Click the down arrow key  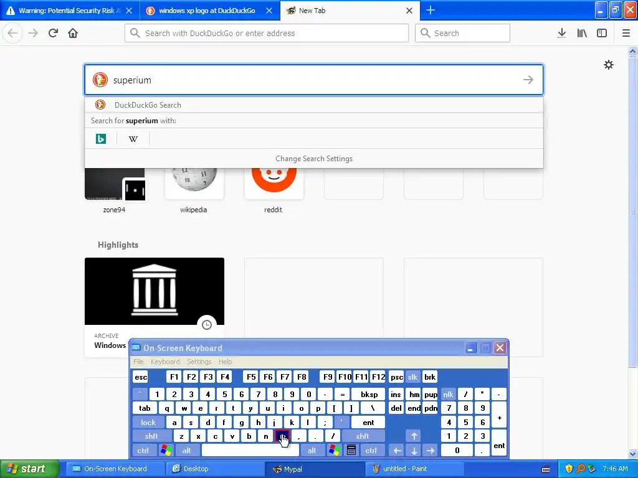click(414, 451)
